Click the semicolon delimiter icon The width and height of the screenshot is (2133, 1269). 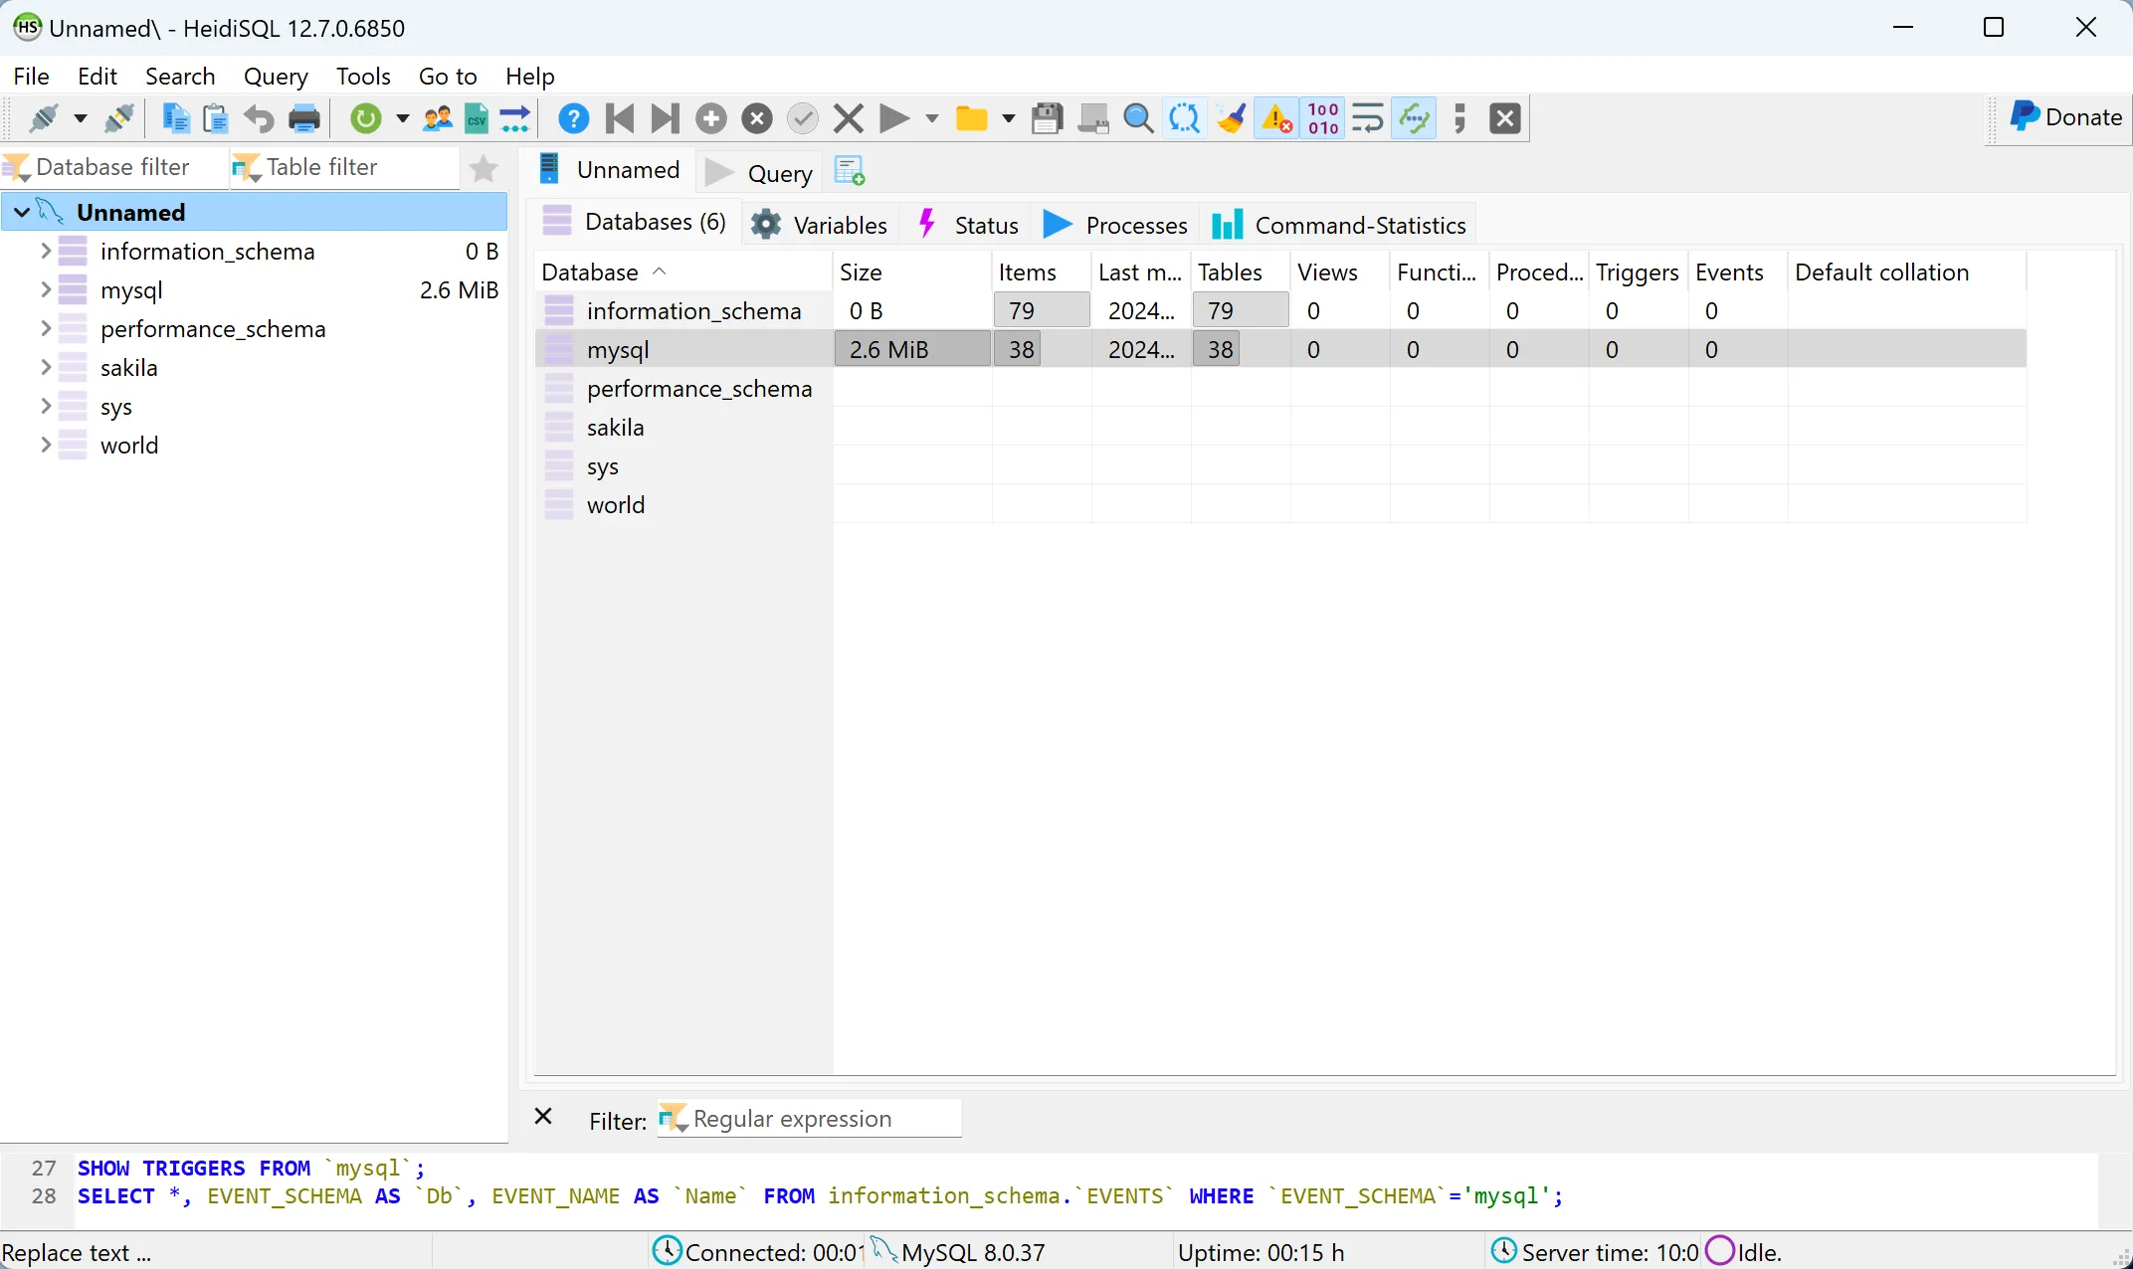click(x=1459, y=118)
